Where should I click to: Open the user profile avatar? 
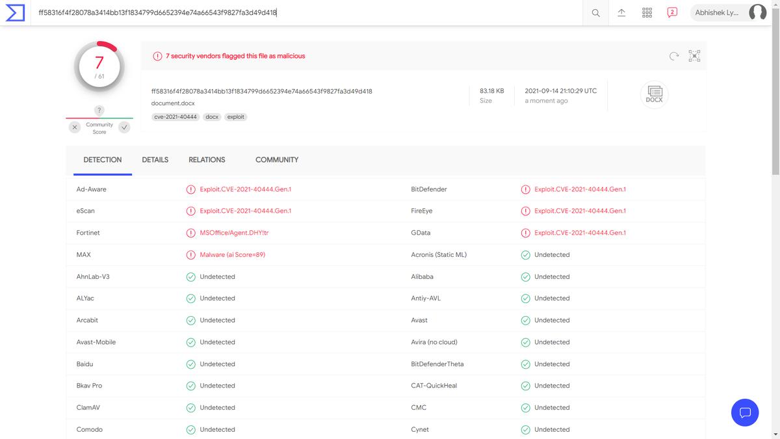(x=757, y=12)
